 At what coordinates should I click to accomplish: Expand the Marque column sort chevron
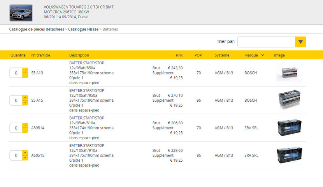pos(263,55)
